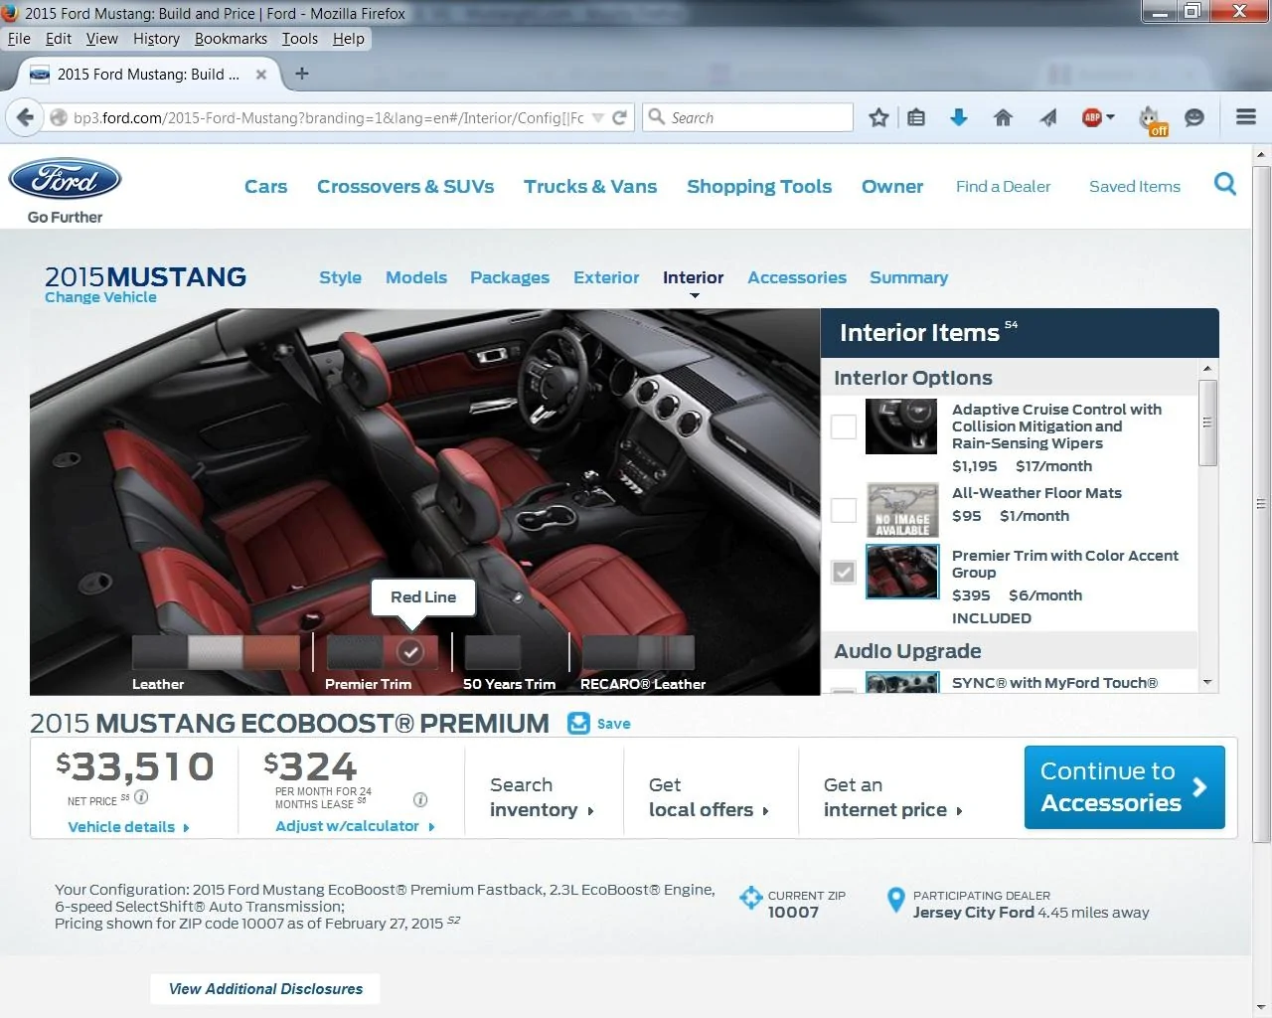Open the Tools menu
Viewport: 1272px width, 1018px height.
[300, 38]
